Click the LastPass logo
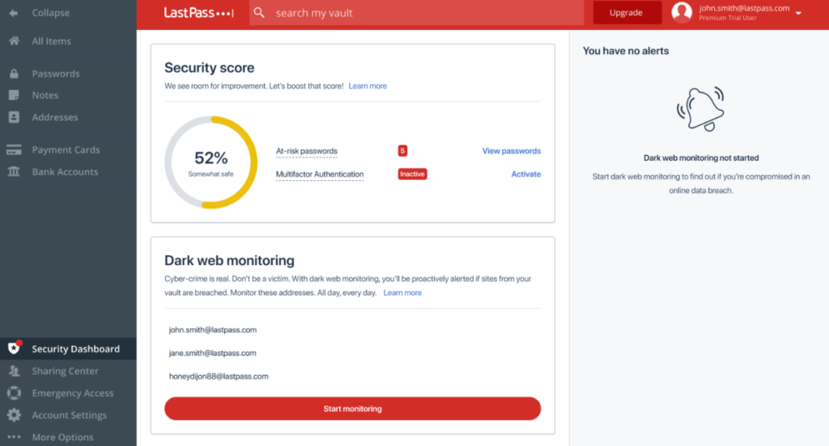The height and width of the screenshot is (446, 829). coord(198,13)
